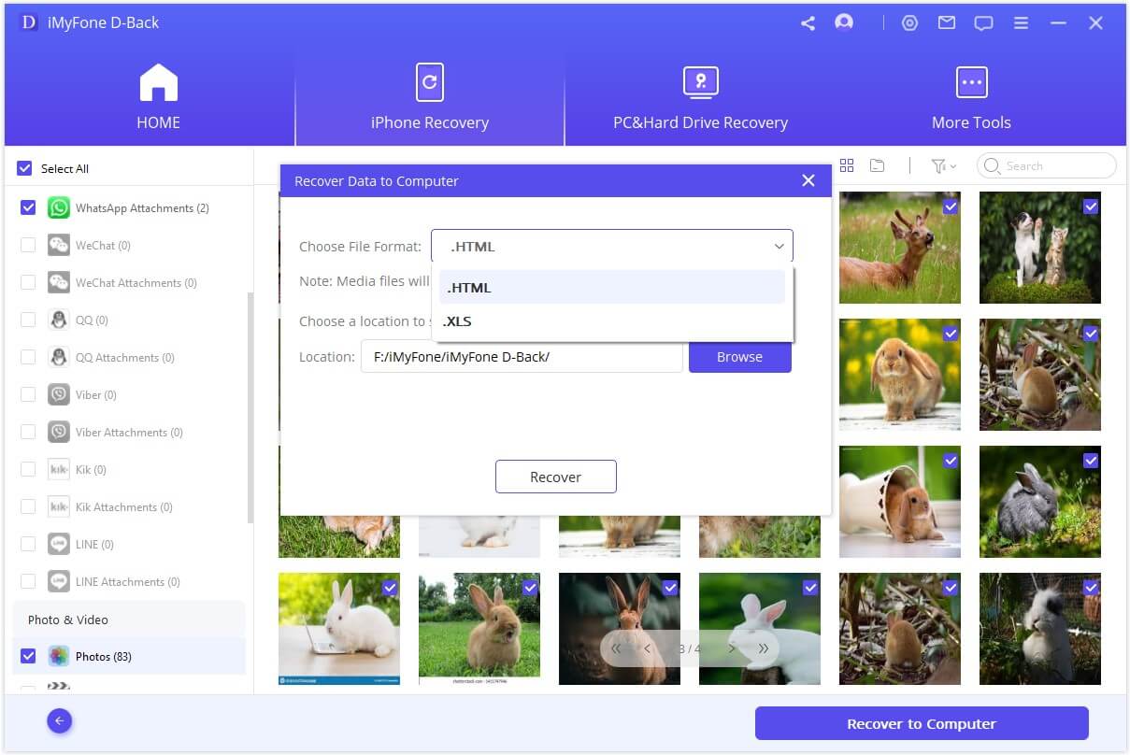Click the Viber app icon
This screenshot has width=1130, height=755.
click(59, 394)
